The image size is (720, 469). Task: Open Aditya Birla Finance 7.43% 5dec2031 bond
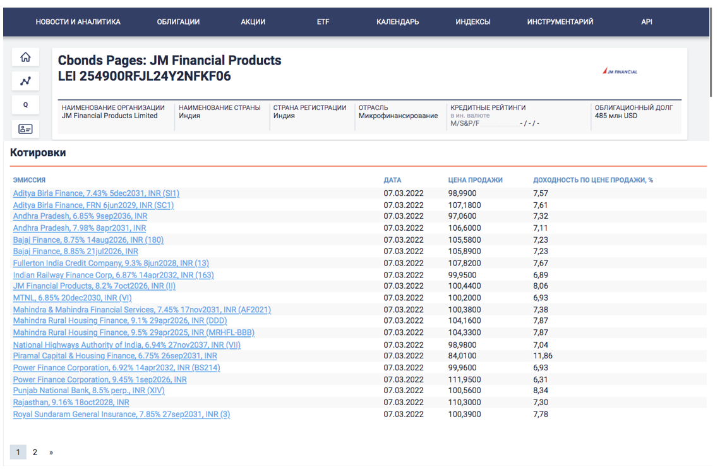coord(96,193)
